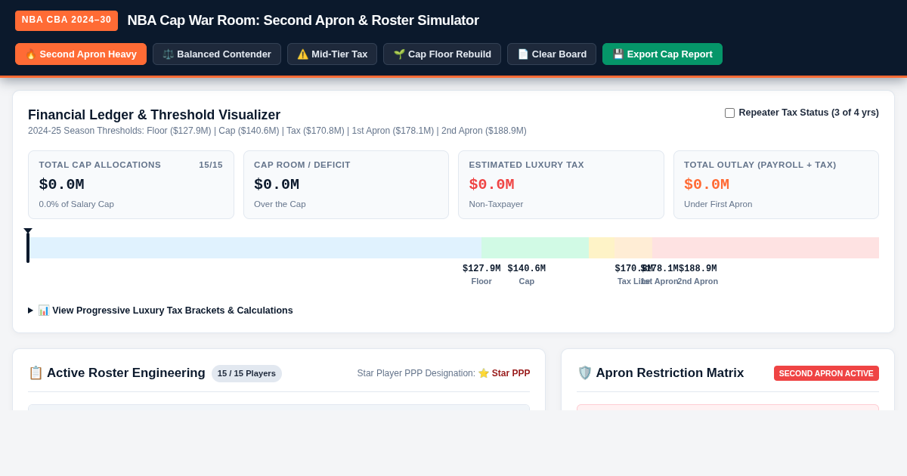Clear Board to reset roster
The image size is (907, 476).
tap(552, 54)
